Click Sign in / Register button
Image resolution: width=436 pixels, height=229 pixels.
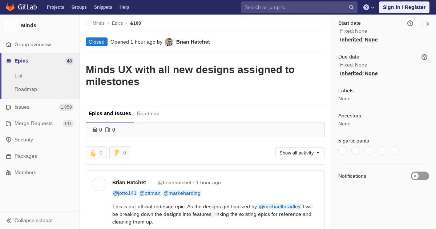click(x=404, y=7)
